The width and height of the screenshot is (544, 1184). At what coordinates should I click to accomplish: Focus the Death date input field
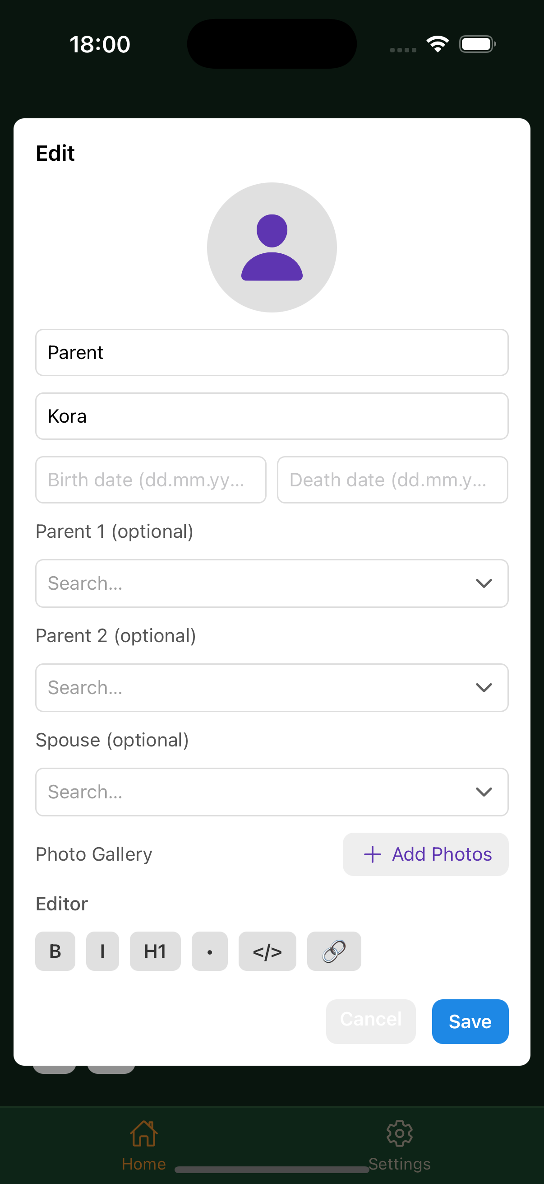(x=392, y=480)
